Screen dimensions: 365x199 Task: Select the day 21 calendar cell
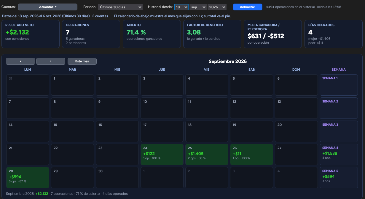(28, 154)
